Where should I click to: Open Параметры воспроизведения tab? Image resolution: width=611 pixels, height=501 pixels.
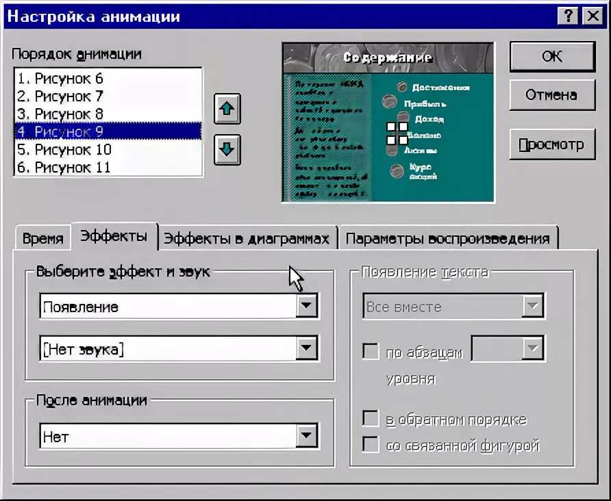tap(448, 238)
